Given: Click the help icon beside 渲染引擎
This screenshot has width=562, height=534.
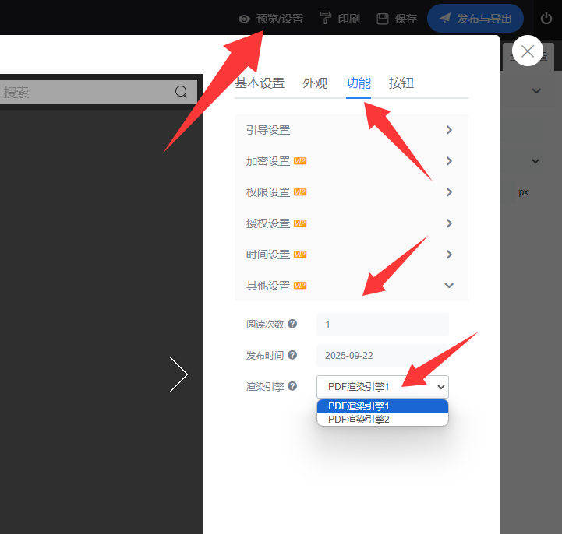Looking at the screenshot, I should point(292,386).
